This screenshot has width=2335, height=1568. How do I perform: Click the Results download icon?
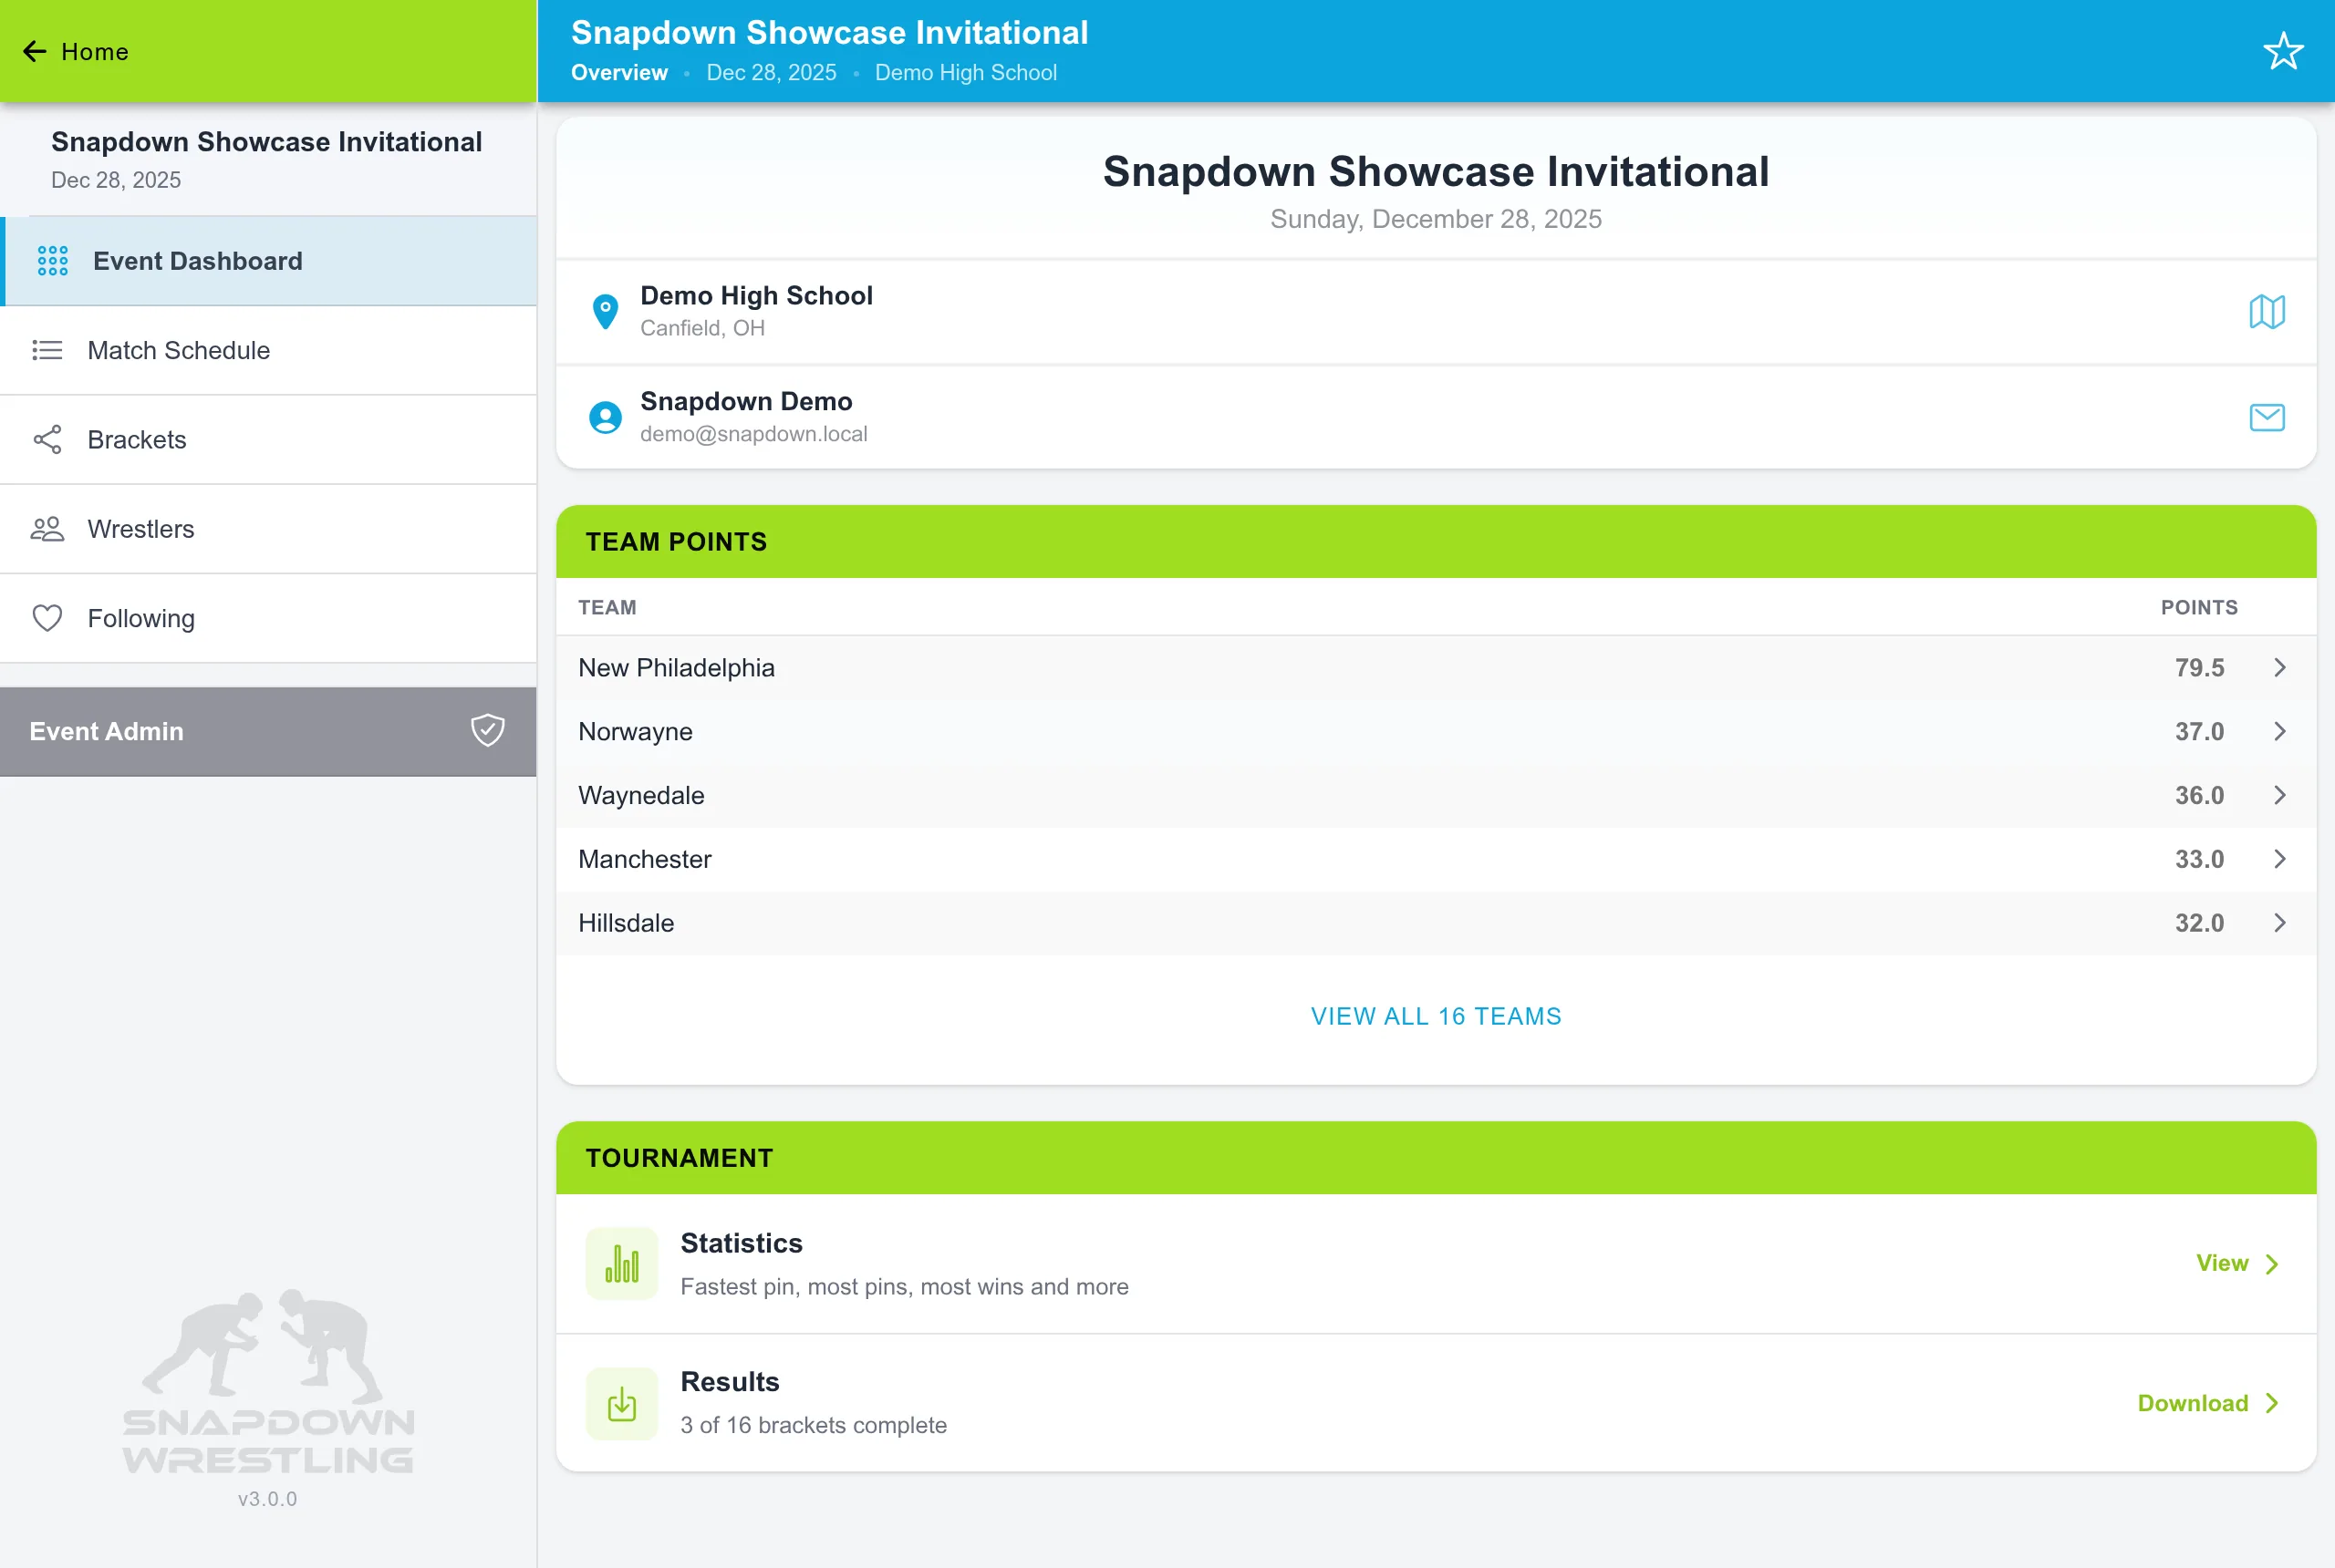(621, 1403)
